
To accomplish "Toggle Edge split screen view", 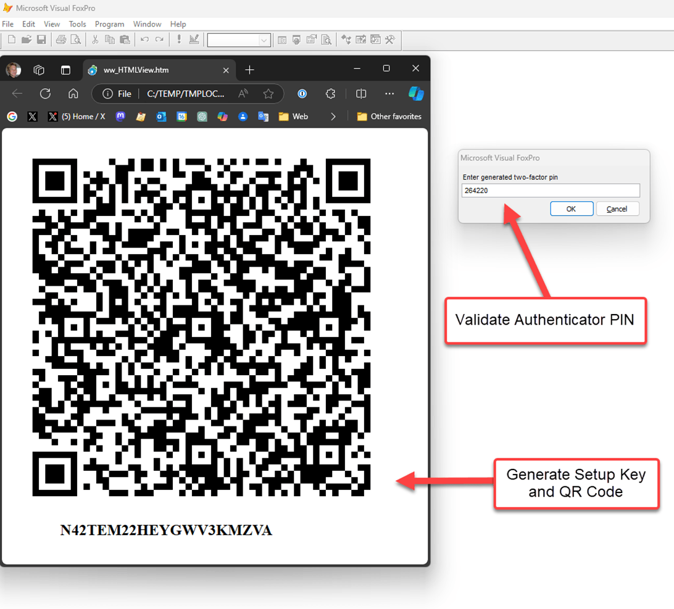I will (x=361, y=94).
